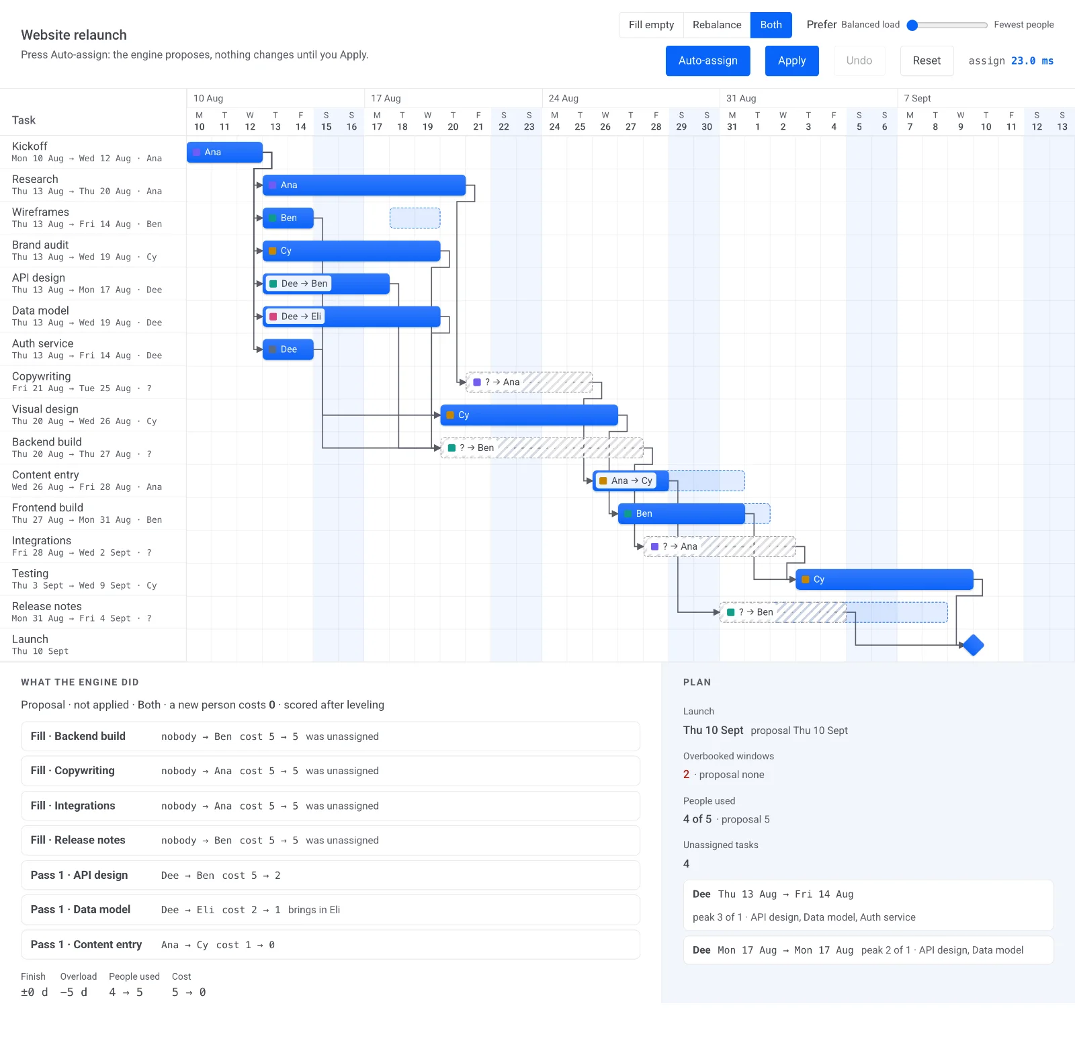Reset the plan with Reset
This screenshot has height=1053, width=1075.
[927, 60]
